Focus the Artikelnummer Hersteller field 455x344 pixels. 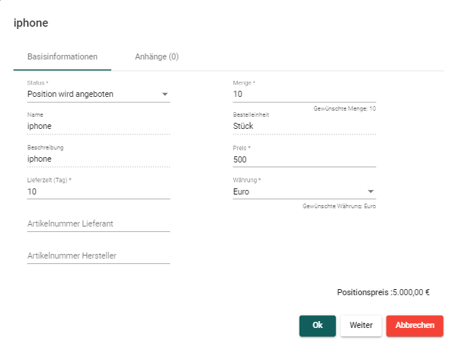click(x=98, y=256)
